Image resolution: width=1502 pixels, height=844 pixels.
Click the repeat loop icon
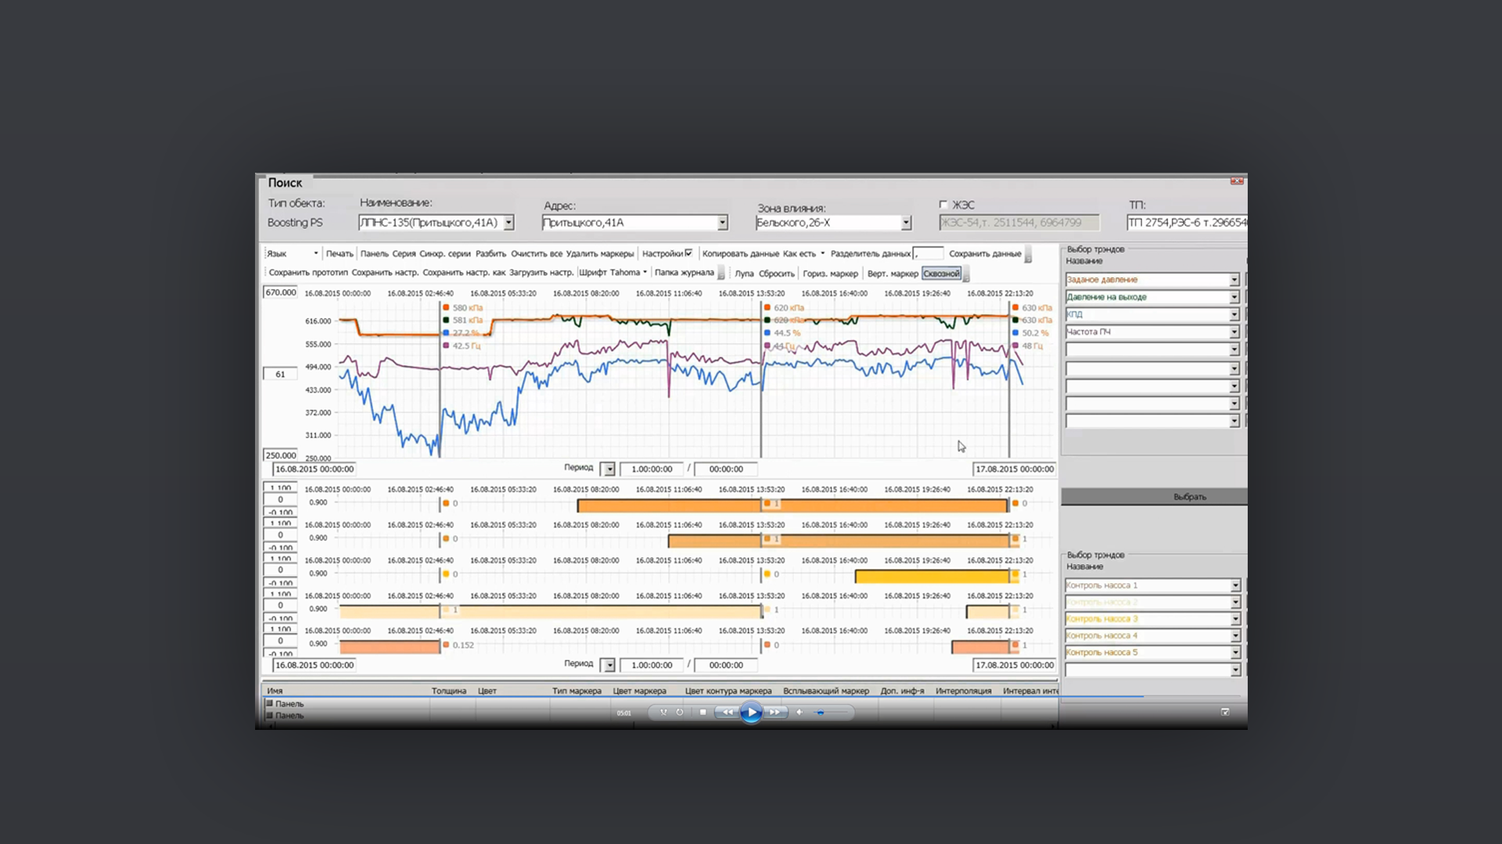click(x=680, y=712)
